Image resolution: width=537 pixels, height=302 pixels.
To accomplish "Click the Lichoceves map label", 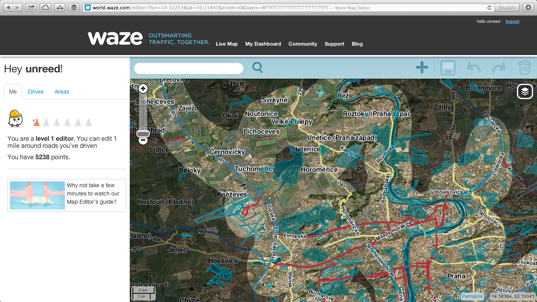I will (x=261, y=131).
